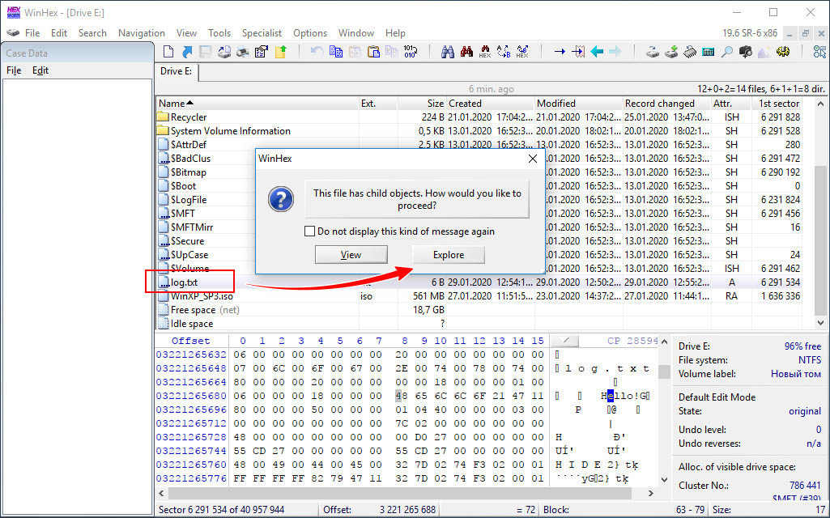Open Modify Data 101/010 icon
Screen dimensions: 830x518
[411, 51]
